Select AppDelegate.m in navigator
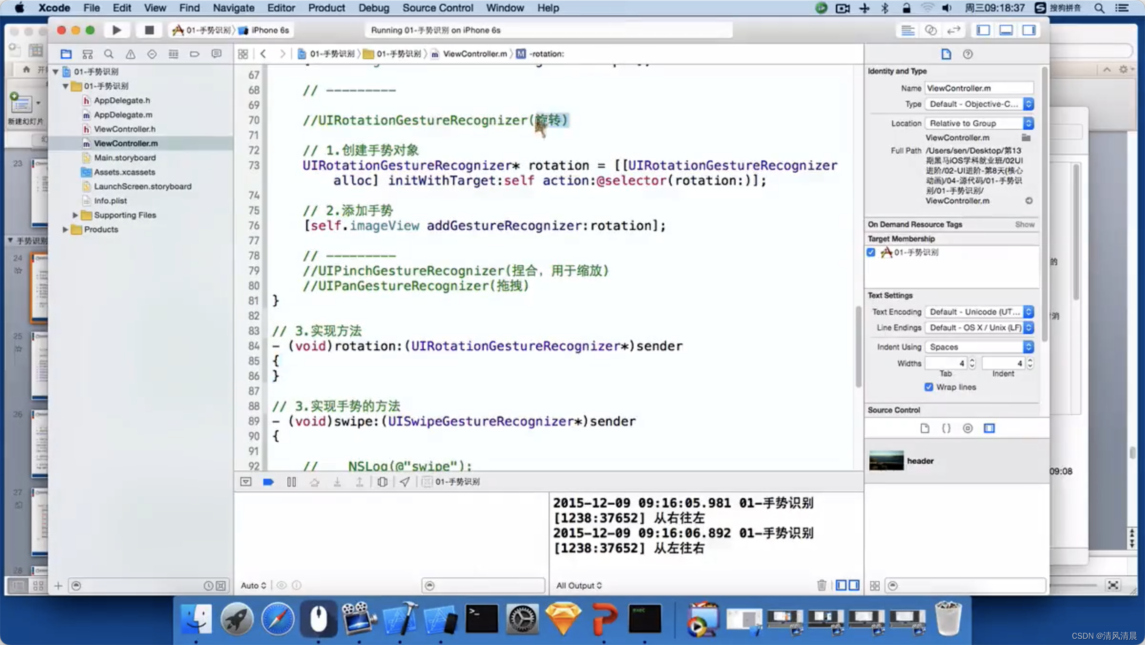1145x645 pixels. coord(123,114)
